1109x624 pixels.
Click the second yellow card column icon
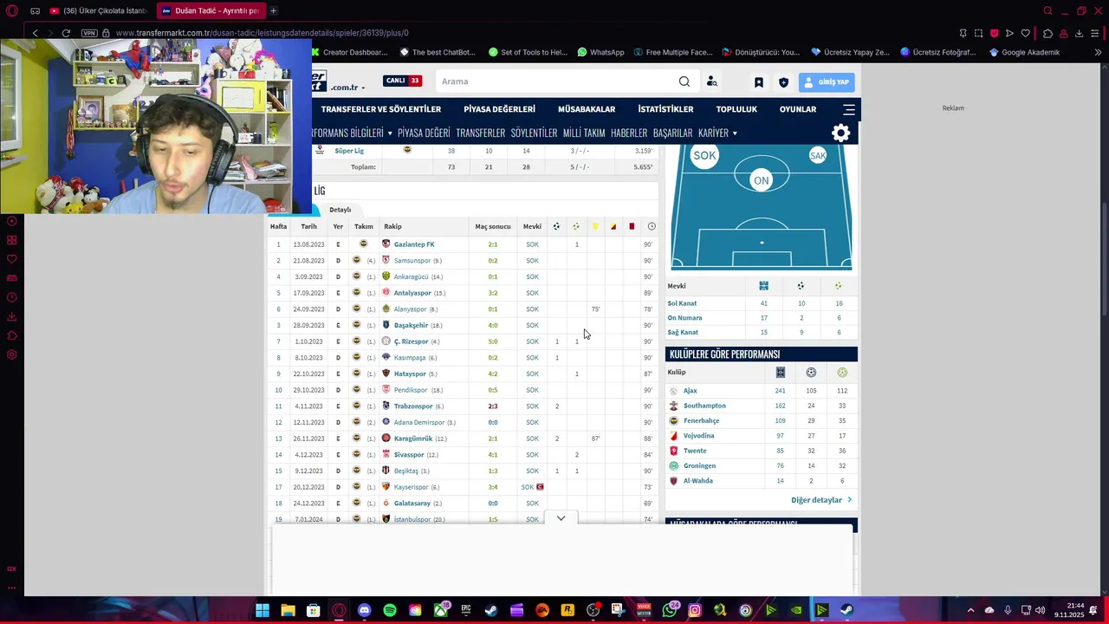coord(613,226)
